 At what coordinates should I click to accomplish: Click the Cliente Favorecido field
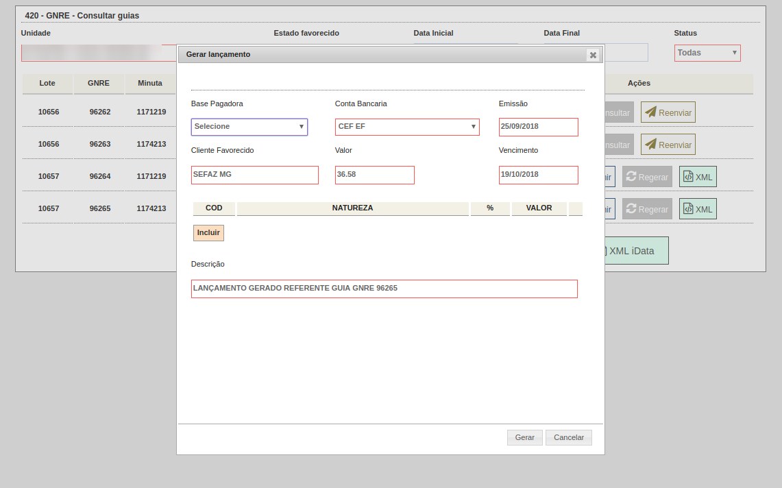coord(255,175)
